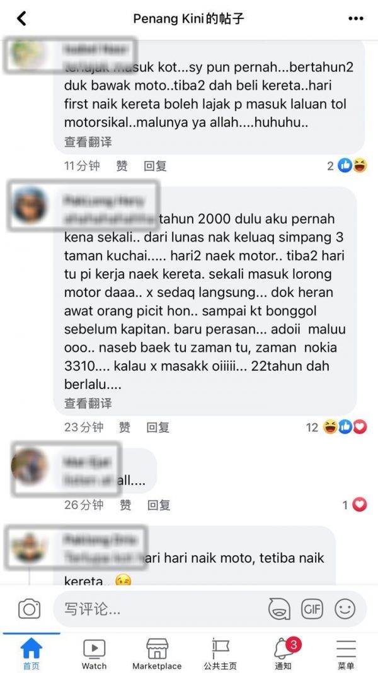The height and width of the screenshot is (673, 378).
Task: Like the 26分钟 comment with 赞
Action: [x=125, y=505]
